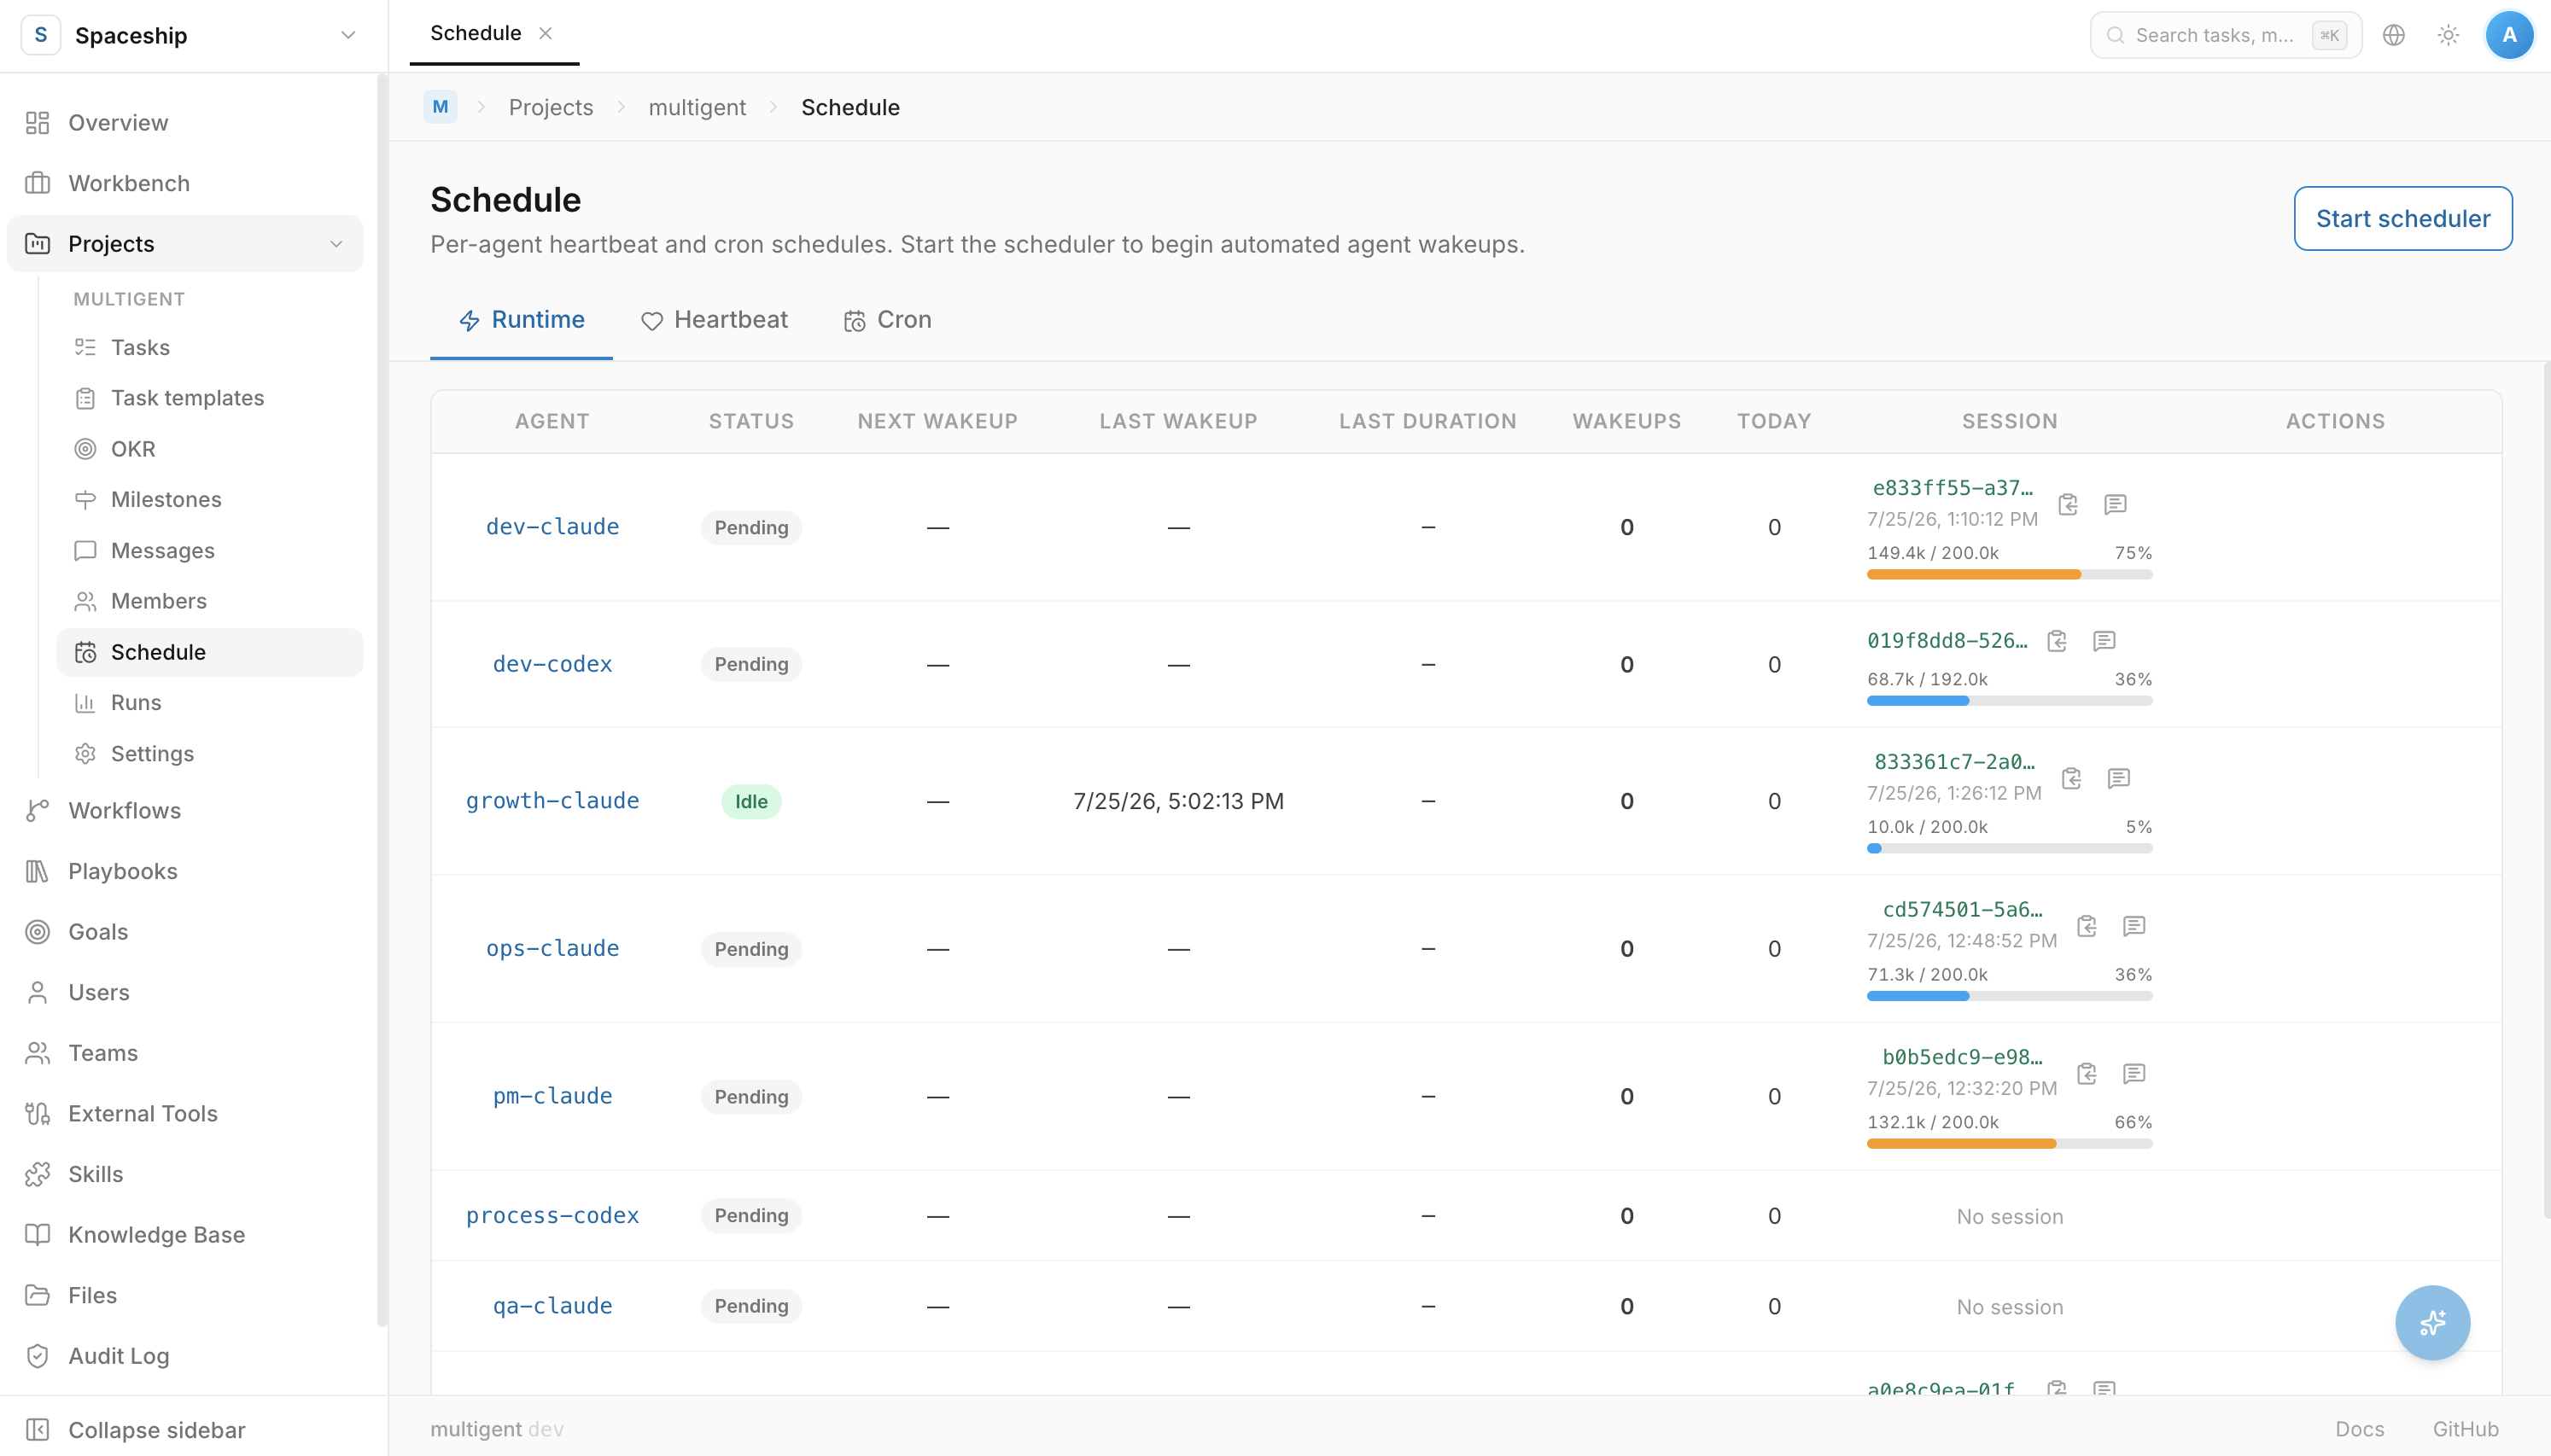Open Playbooks in the sidebar
Viewport: 2551px width, 1456px height.
click(x=185, y=871)
